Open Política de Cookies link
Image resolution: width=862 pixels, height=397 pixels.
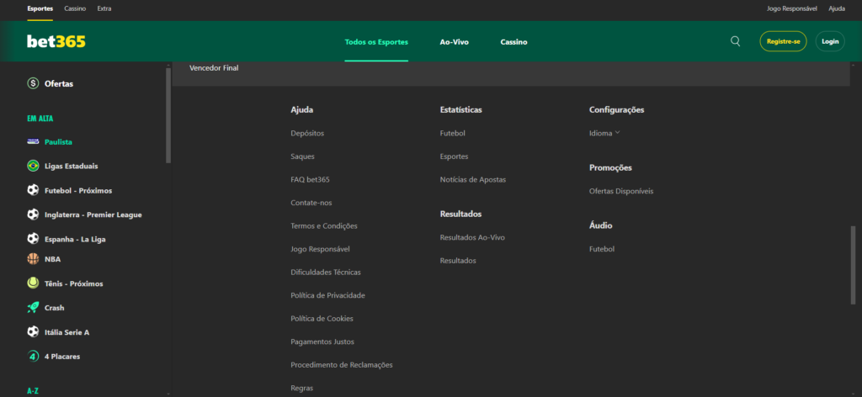(322, 318)
